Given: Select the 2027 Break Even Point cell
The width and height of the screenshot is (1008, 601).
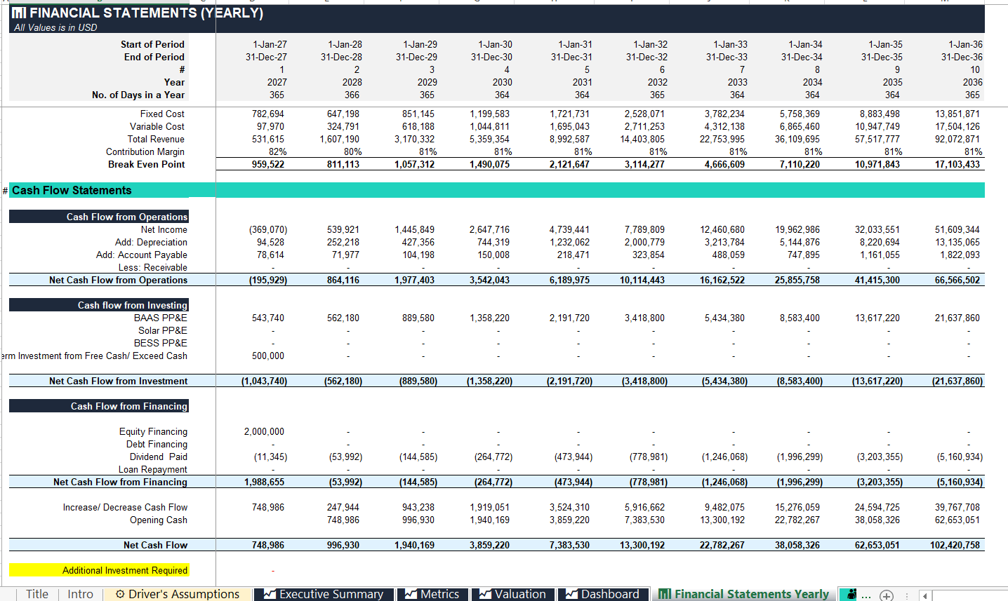Looking at the screenshot, I should click(x=268, y=164).
